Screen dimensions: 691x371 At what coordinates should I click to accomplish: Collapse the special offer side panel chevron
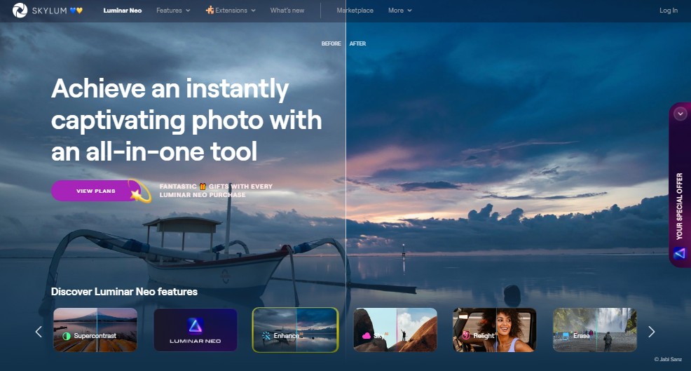click(680, 114)
